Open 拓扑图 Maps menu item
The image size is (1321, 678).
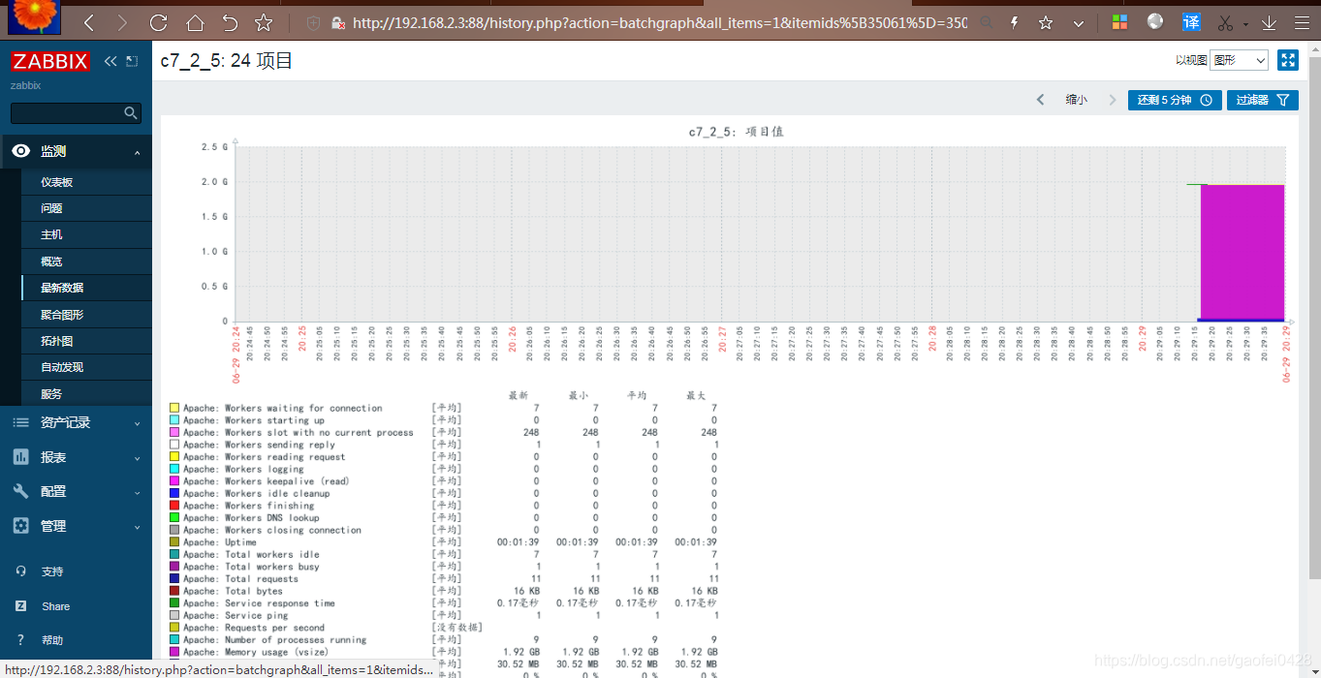[86, 341]
